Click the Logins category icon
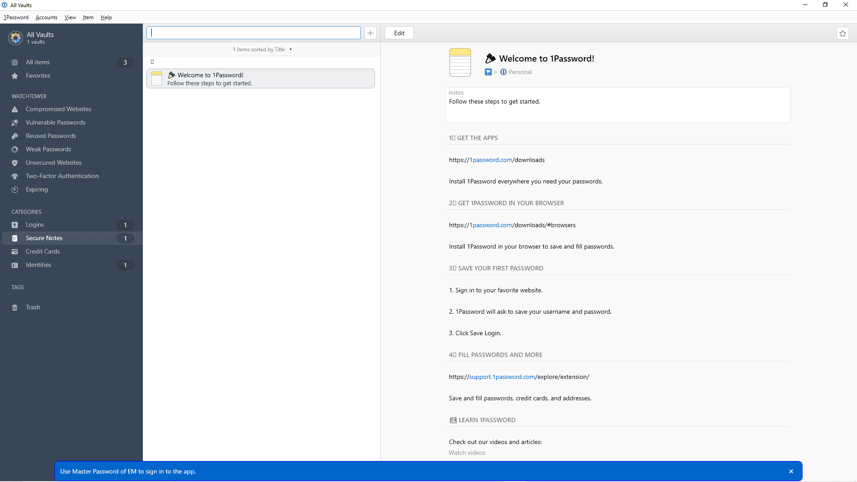The image size is (857, 482). [x=15, y=225]
